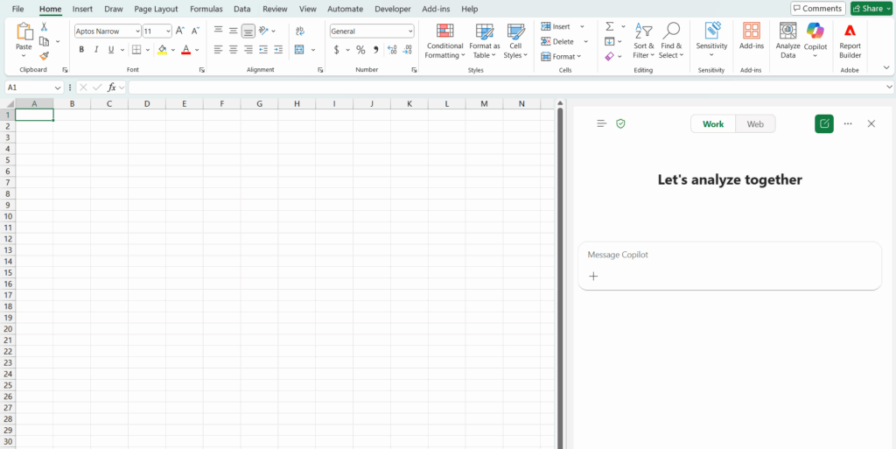Click the Sensitivity button

711,40
